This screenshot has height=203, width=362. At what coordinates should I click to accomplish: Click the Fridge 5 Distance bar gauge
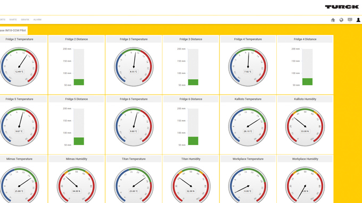pyautogui.click(x=79, y=126)
